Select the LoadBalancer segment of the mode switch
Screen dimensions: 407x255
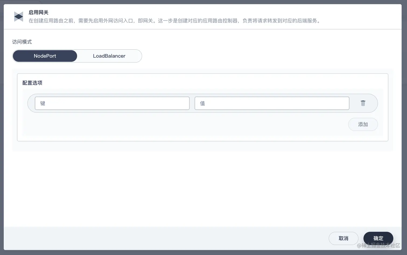109,56
